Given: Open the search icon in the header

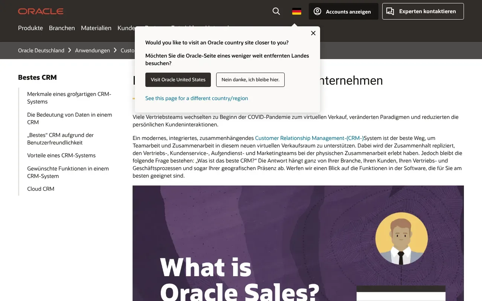Looking at the screenshot, I should pyautogui.click(x=276, y=11).
